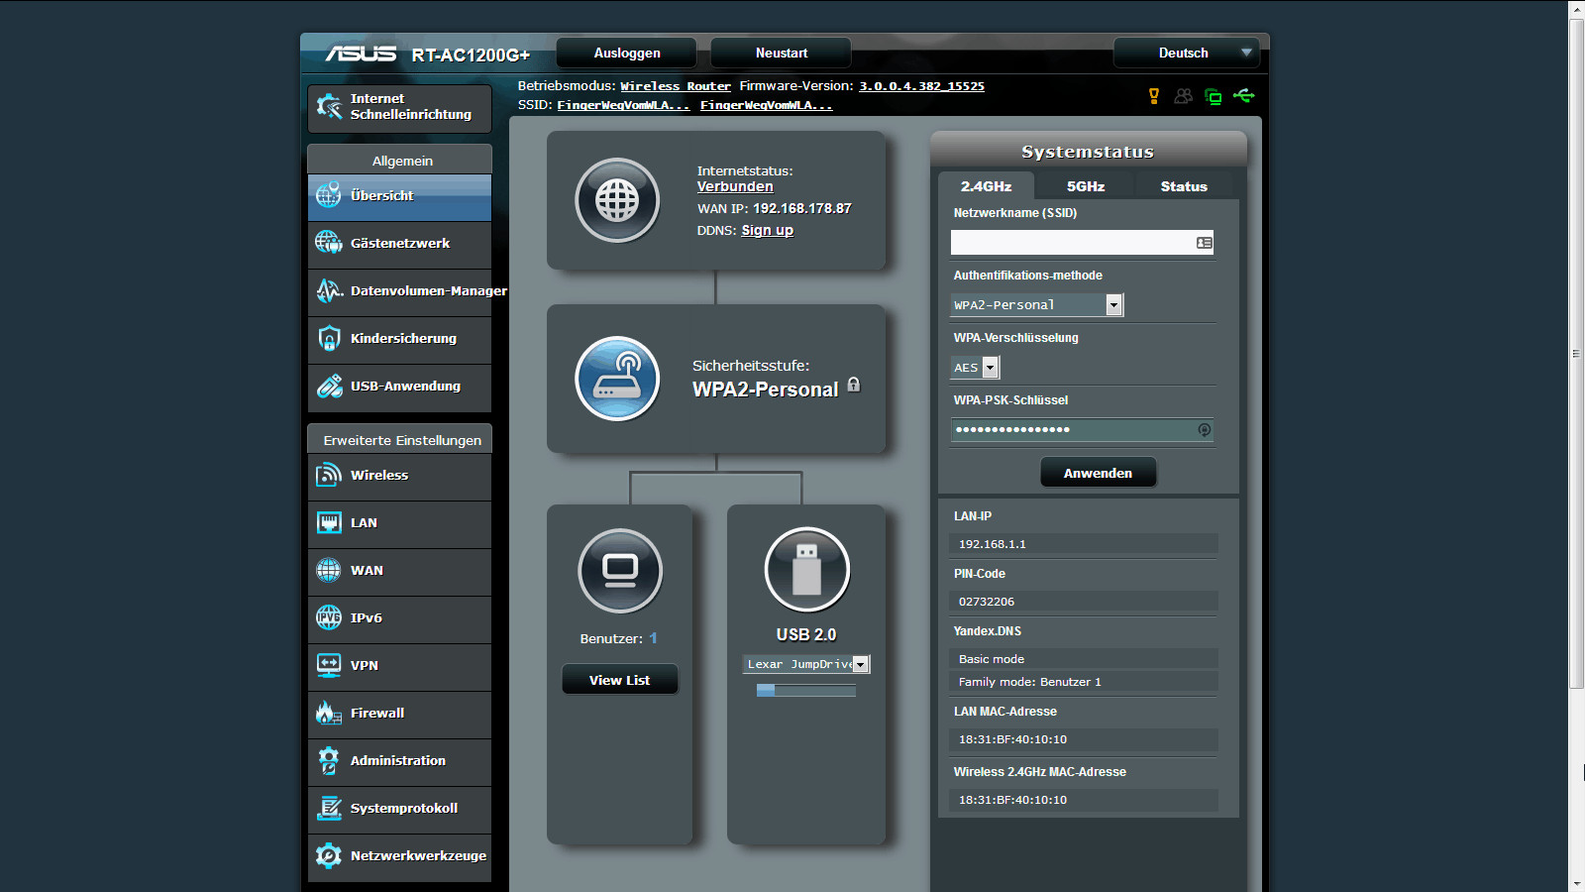Open Datenvolumen-Manager in the sidebar
The height and width of the screenshot is (892, 1585).
click(x=399, y=291)
